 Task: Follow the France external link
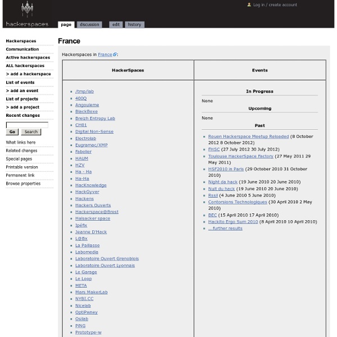pos(105,54)
